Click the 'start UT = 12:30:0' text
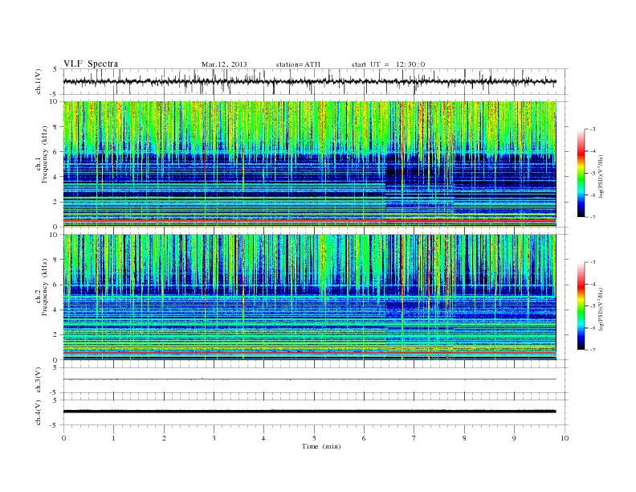 [x=388, y=64]
